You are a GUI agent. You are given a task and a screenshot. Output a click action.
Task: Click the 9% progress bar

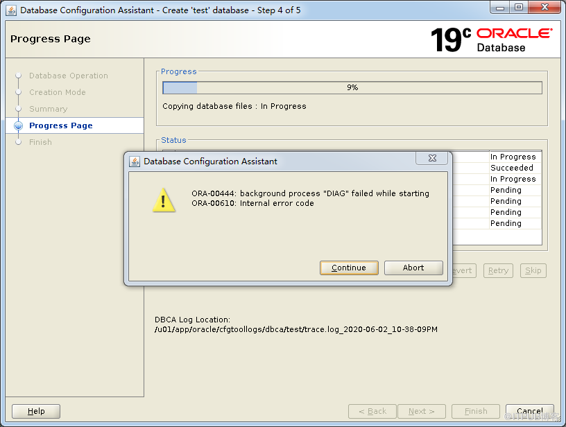[352, 88]
